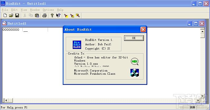The height and width of the screenshot is (110, 210).
Task: Click the "Microsoft Corporation" text
Action: [x=91, y=70]
